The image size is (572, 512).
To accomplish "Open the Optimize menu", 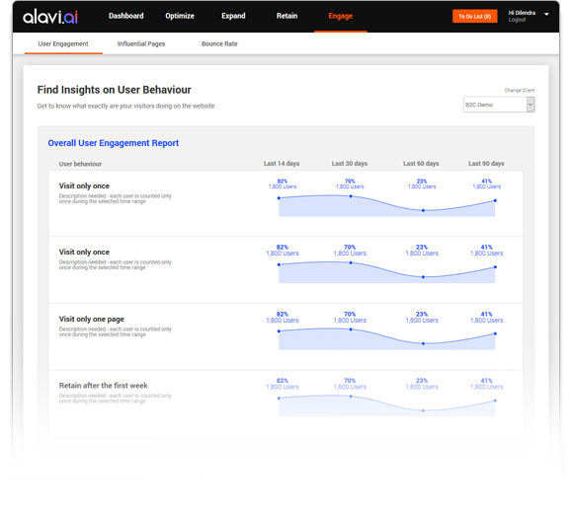I will 180,16.
